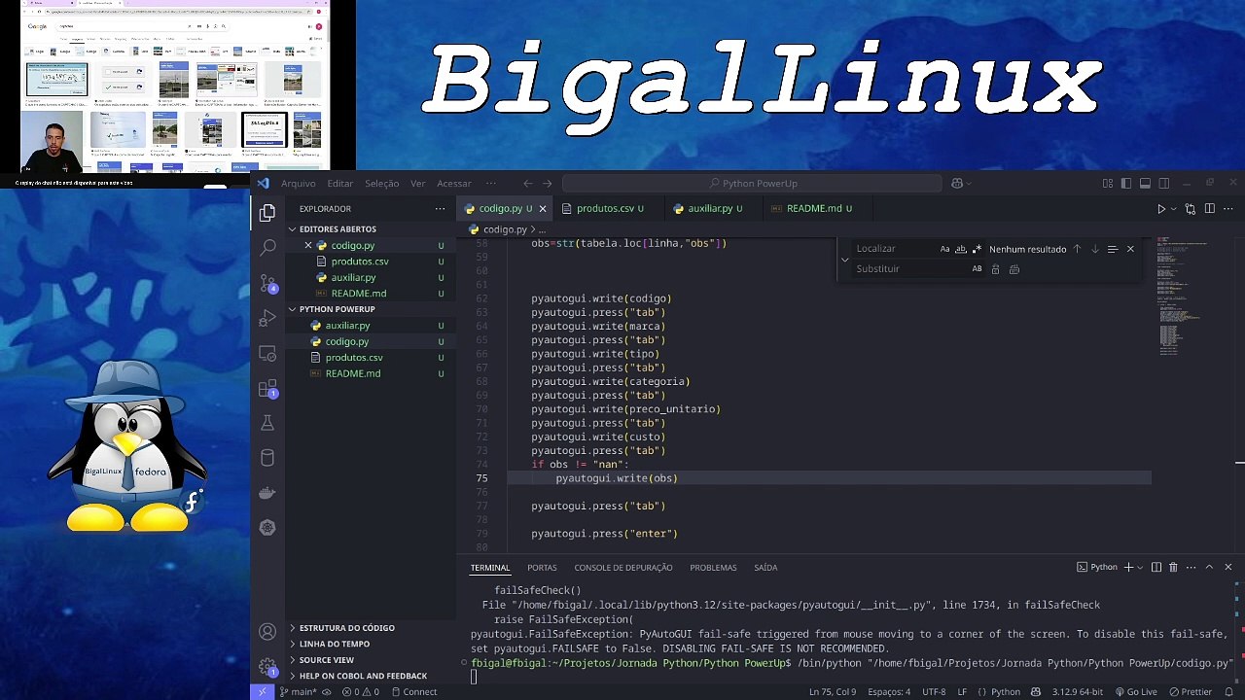1245x700 pixels.
Task: Open the Explorer view in activity bar
Action: 267,212
